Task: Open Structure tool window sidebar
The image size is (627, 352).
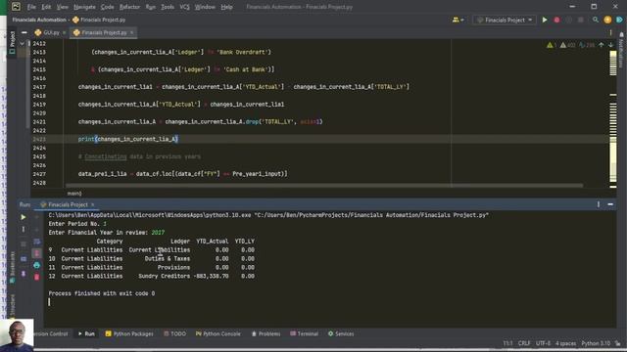Action: click(12, 306)
